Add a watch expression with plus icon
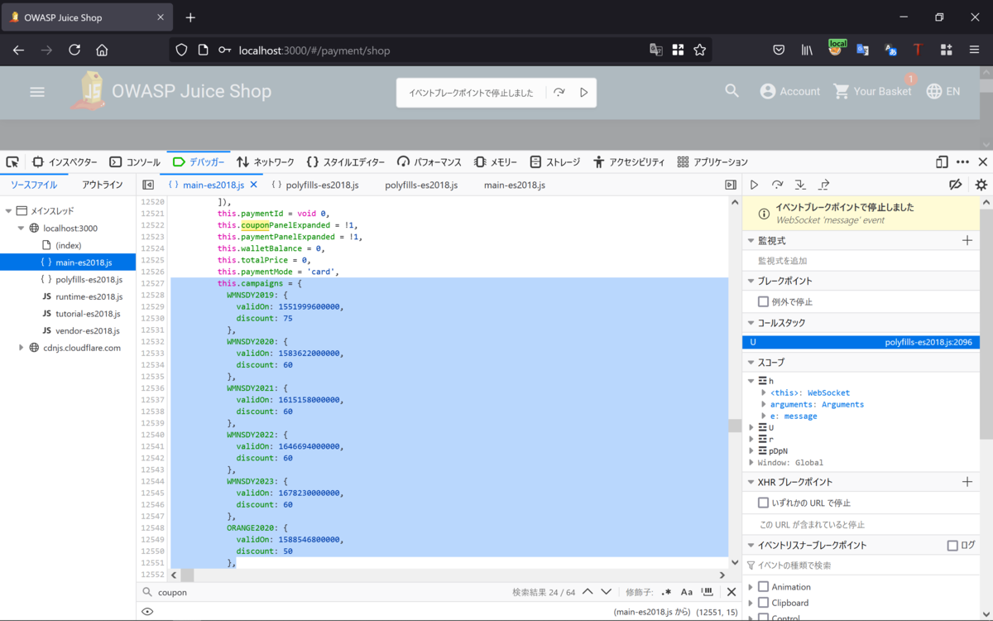Viewport: 993px width, 621px height. 967,240
